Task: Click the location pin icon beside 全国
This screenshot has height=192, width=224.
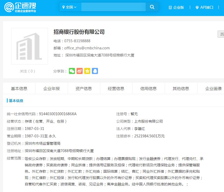Action: (64, 7)
